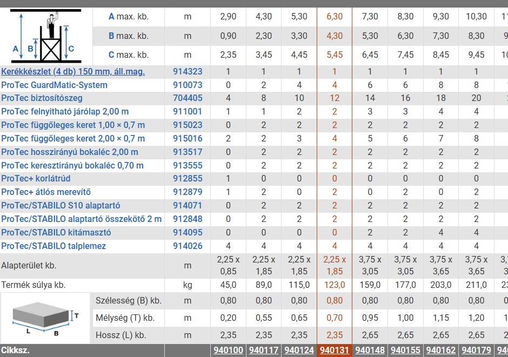This screenshot has height=357, width=508.
Task: Click highlighted B max value 4,30
Action: tap(335, 36)
